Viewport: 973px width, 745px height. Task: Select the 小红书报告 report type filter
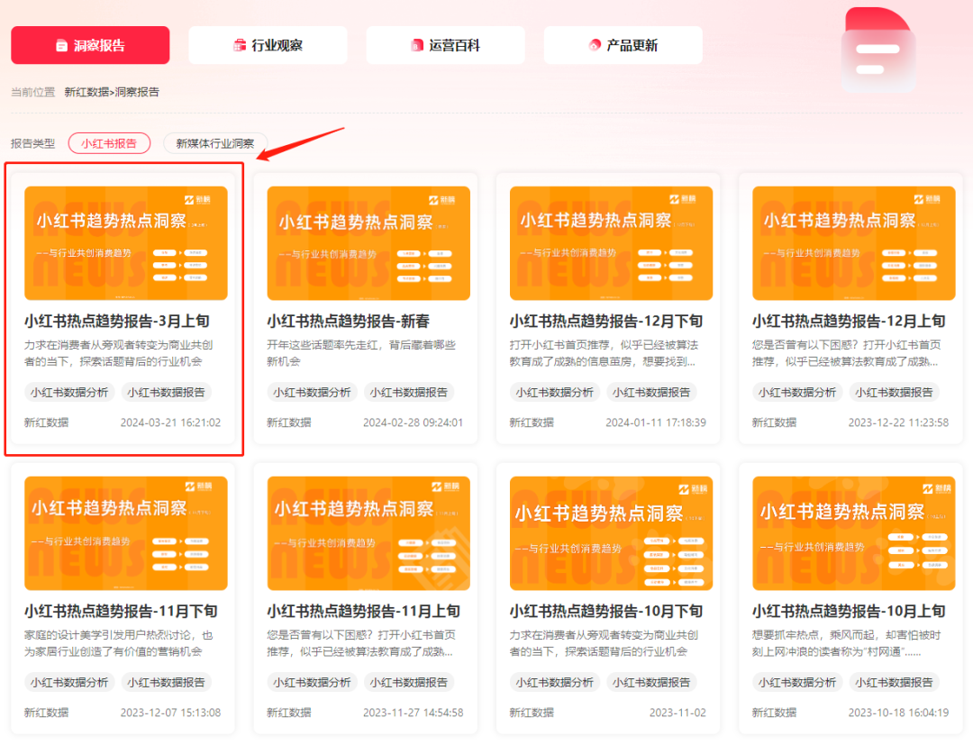(x=109, y=143)
